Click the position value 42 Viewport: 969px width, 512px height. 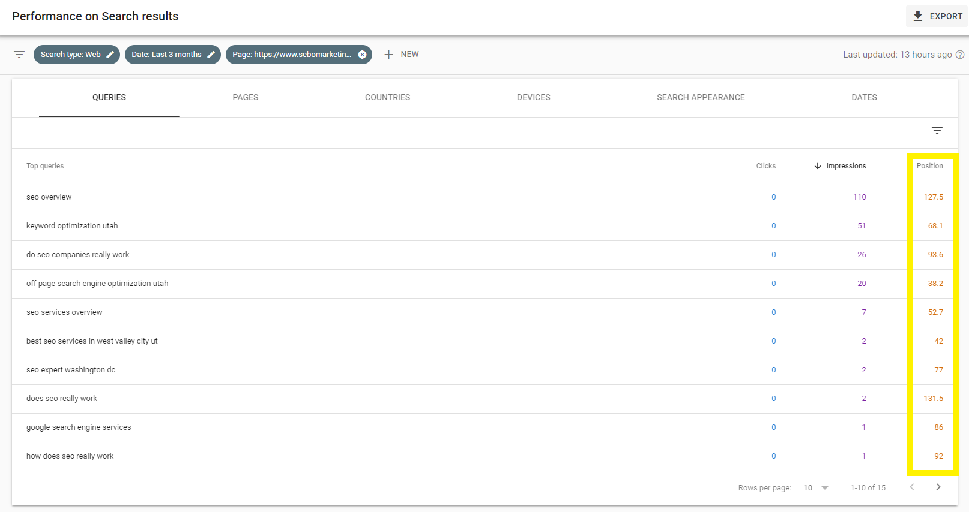[x=938, y=341]
